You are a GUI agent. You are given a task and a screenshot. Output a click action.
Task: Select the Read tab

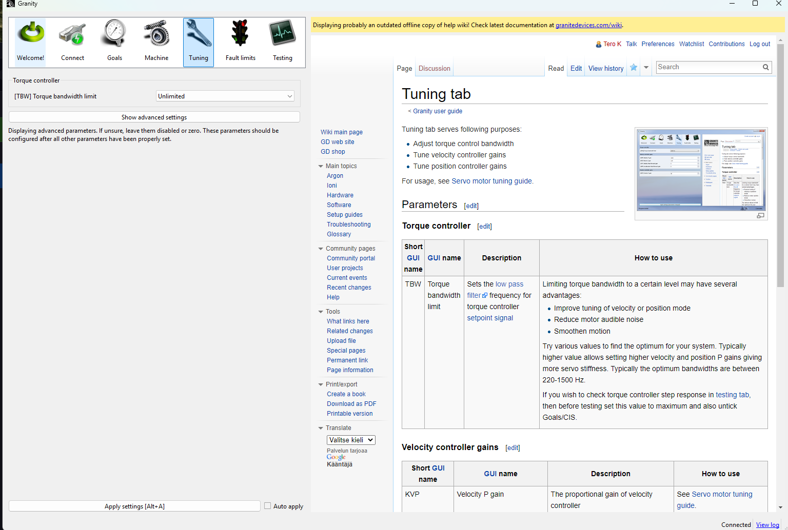click(556, 68)
